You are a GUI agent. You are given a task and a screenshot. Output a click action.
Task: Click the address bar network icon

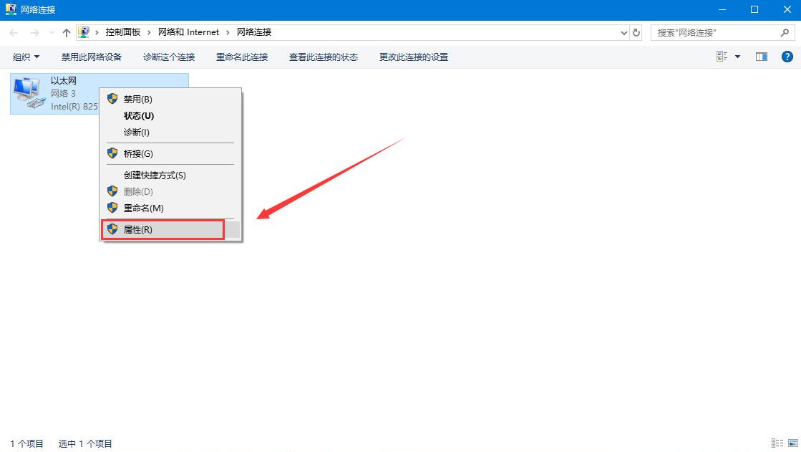point(84,32)
